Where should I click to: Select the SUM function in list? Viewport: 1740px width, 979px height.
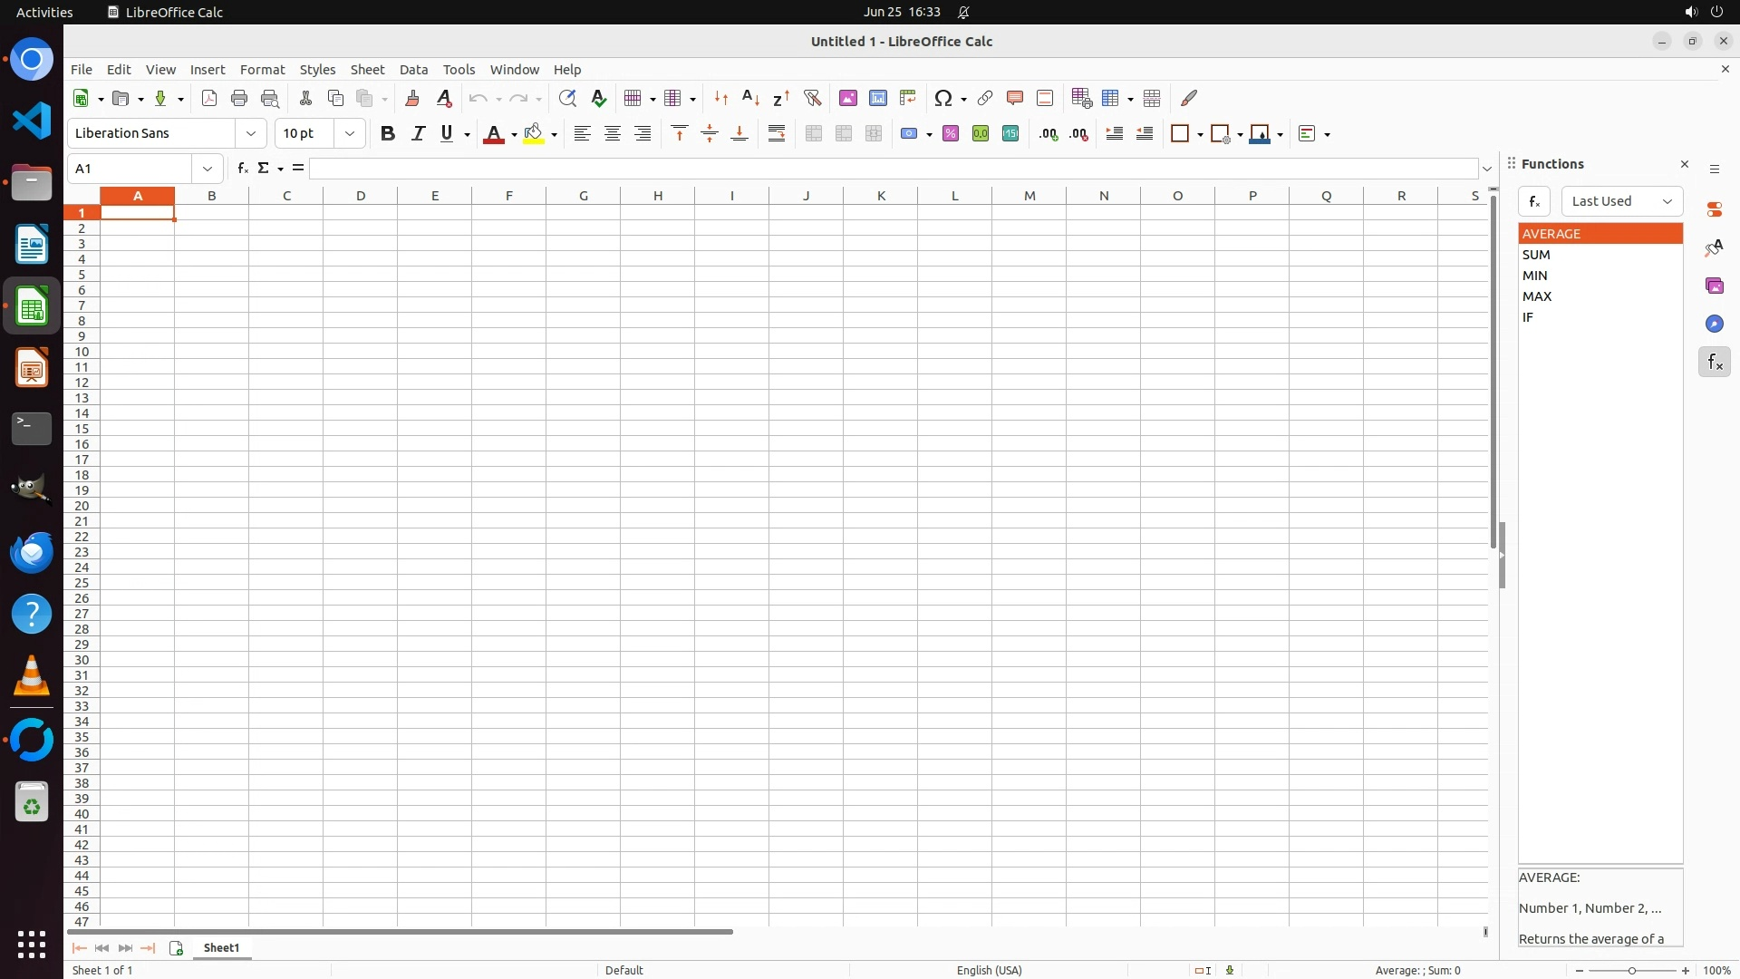(x=1536, y=255)
